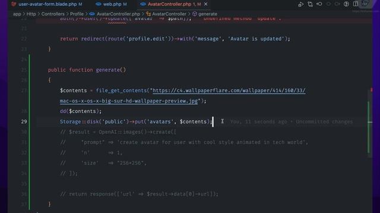
Task: Click the commented '256x256' size line
Action: (103, 163)
